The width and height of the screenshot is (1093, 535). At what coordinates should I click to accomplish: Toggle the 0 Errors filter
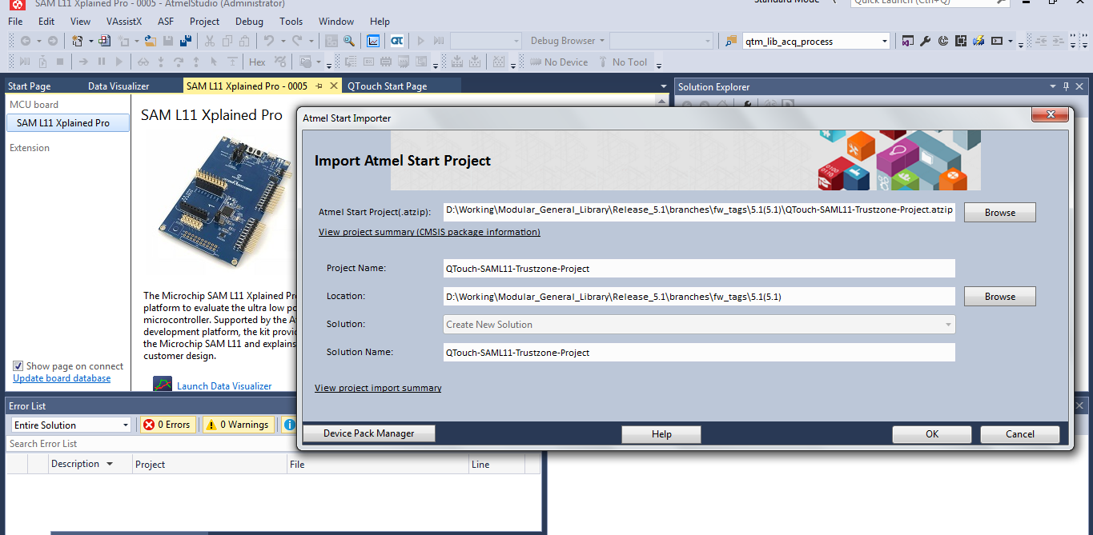coord(167,425)
